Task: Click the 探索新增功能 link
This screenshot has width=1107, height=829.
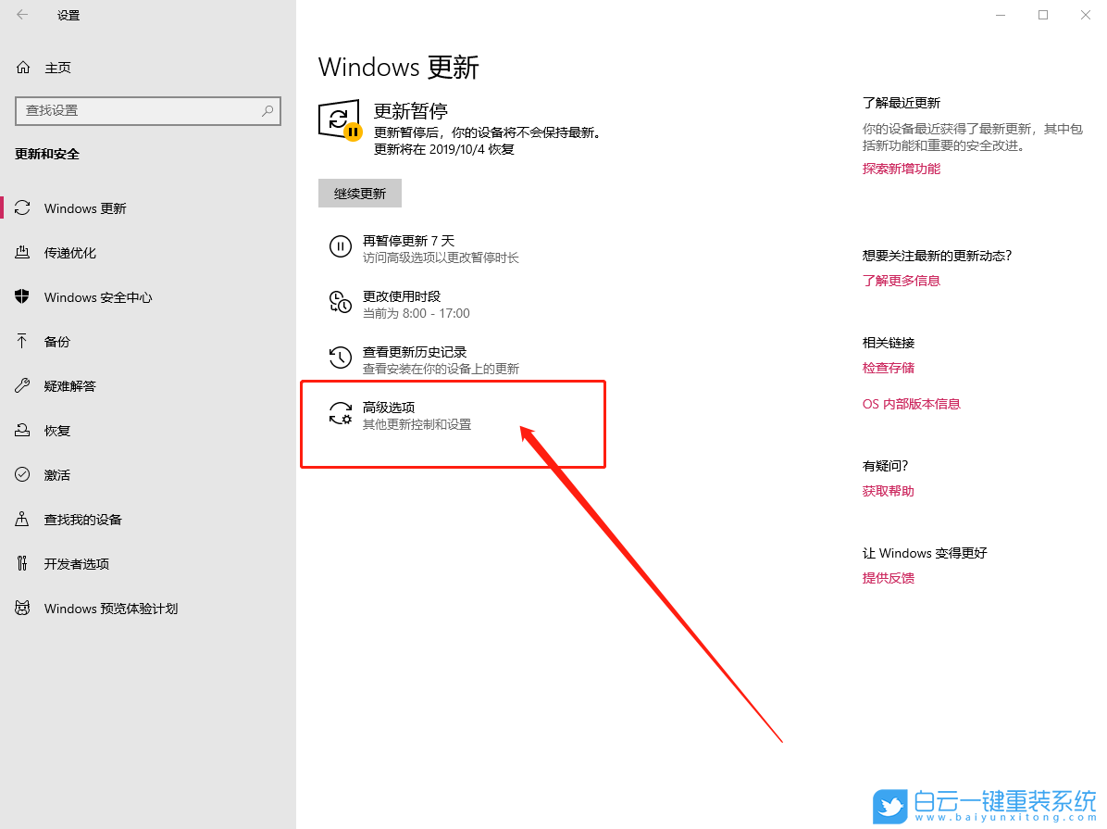Action: click(901, 168)
